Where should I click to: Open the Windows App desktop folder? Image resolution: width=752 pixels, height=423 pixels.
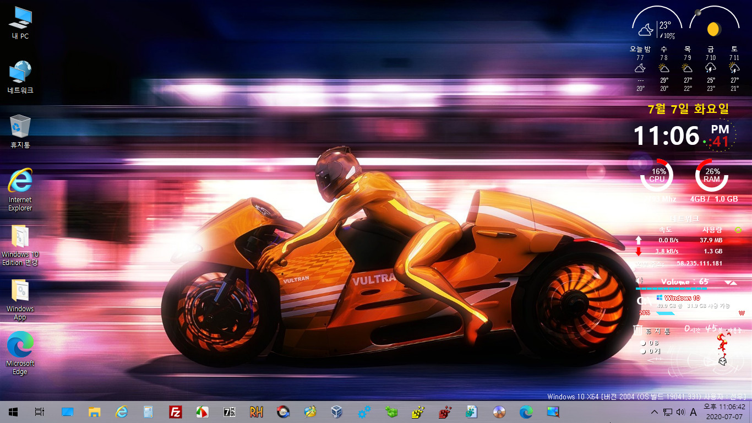[20, 300]
